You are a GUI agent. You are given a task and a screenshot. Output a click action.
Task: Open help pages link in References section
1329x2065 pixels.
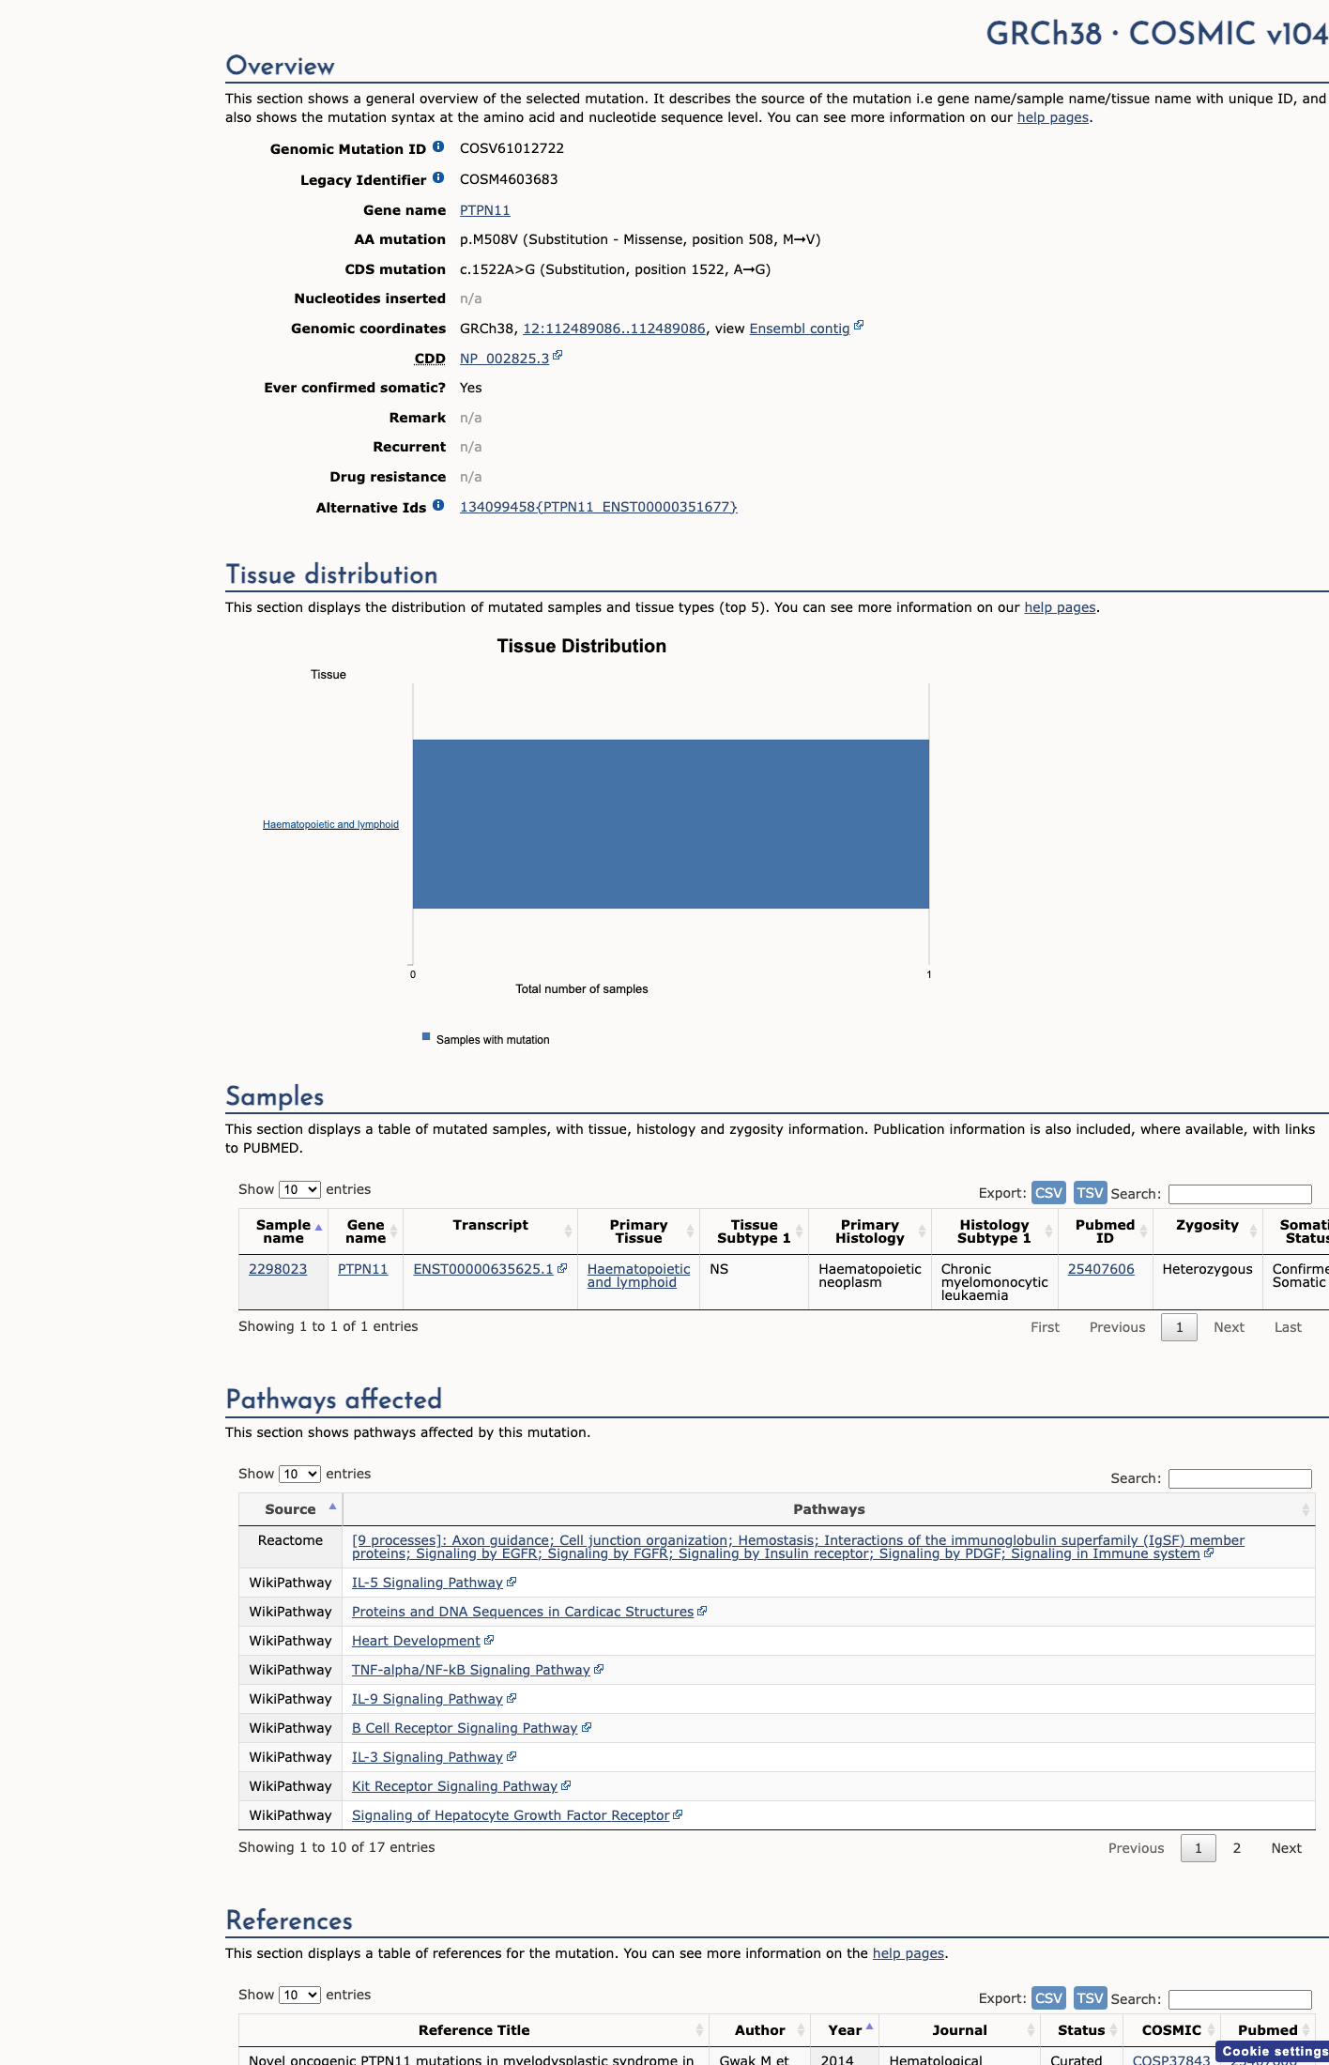pyautogui.click(x=909, y=1953)
